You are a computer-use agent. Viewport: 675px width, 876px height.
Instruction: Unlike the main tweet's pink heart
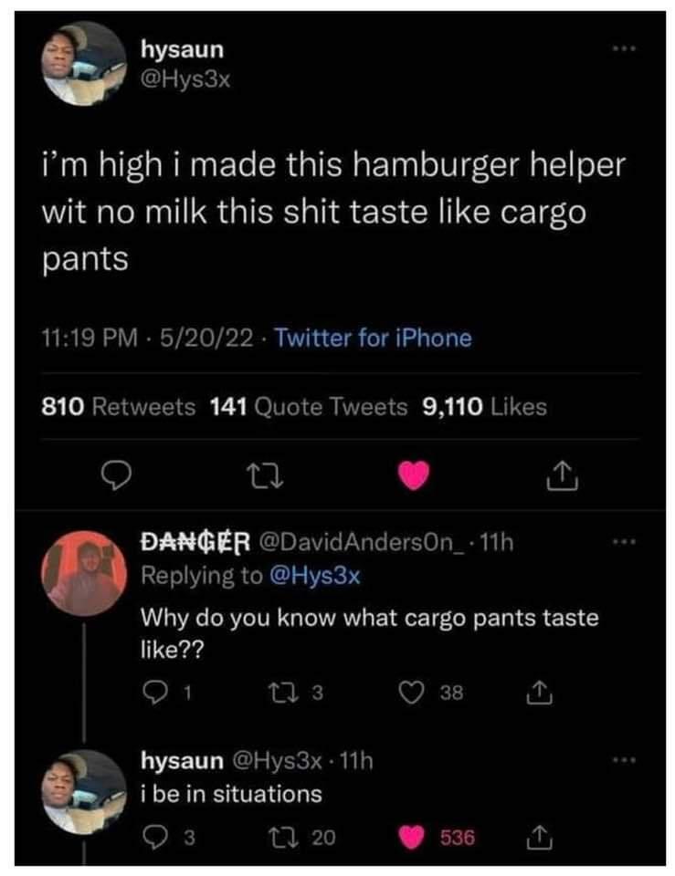click(x=416, y=474)
